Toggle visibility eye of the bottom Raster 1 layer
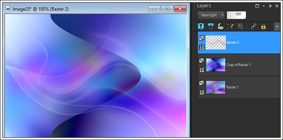The image size is (283, 140). tap(202, 92)
